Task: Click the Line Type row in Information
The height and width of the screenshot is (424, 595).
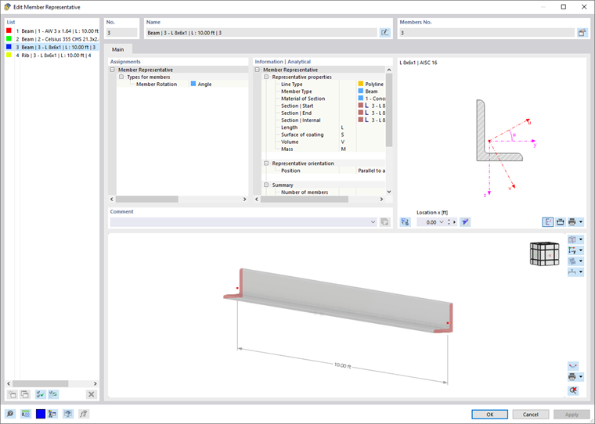Action: [x=323, y=84]
